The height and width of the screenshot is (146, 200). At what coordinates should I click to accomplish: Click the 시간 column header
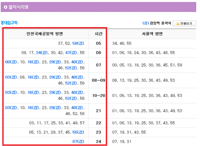coord(99,34)
